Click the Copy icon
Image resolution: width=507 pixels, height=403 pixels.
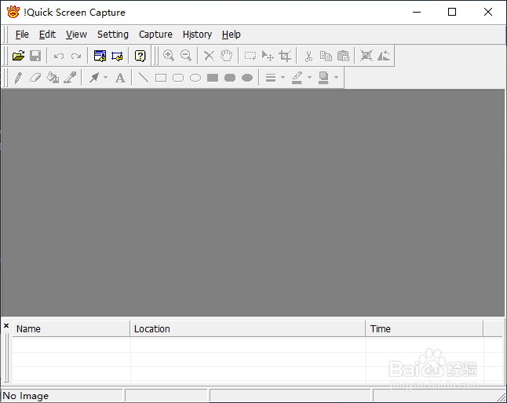tap(326, 56)
